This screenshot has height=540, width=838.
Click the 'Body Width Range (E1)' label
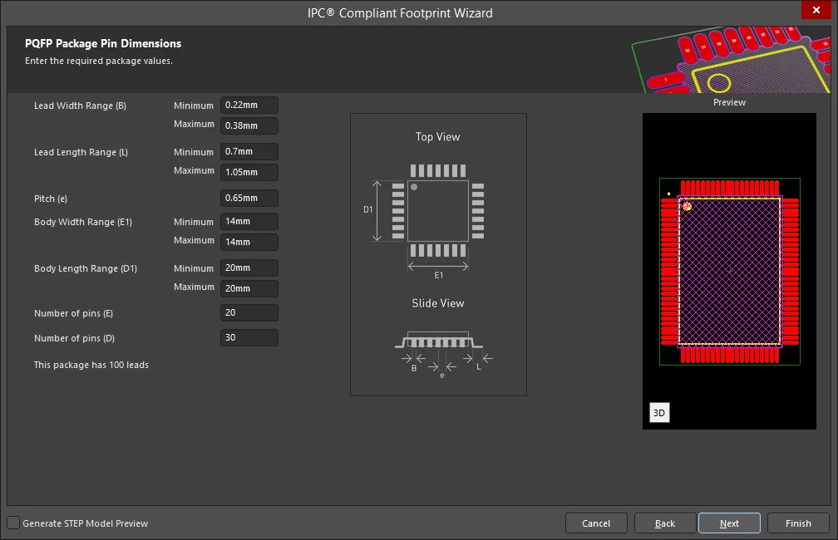tap(83, 222)
